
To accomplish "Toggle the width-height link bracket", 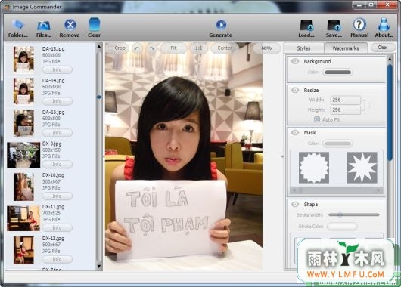I will pyautogui.click(x=363, y=105).
